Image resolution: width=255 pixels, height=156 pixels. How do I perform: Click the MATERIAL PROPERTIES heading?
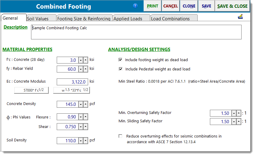pos(27,50)
